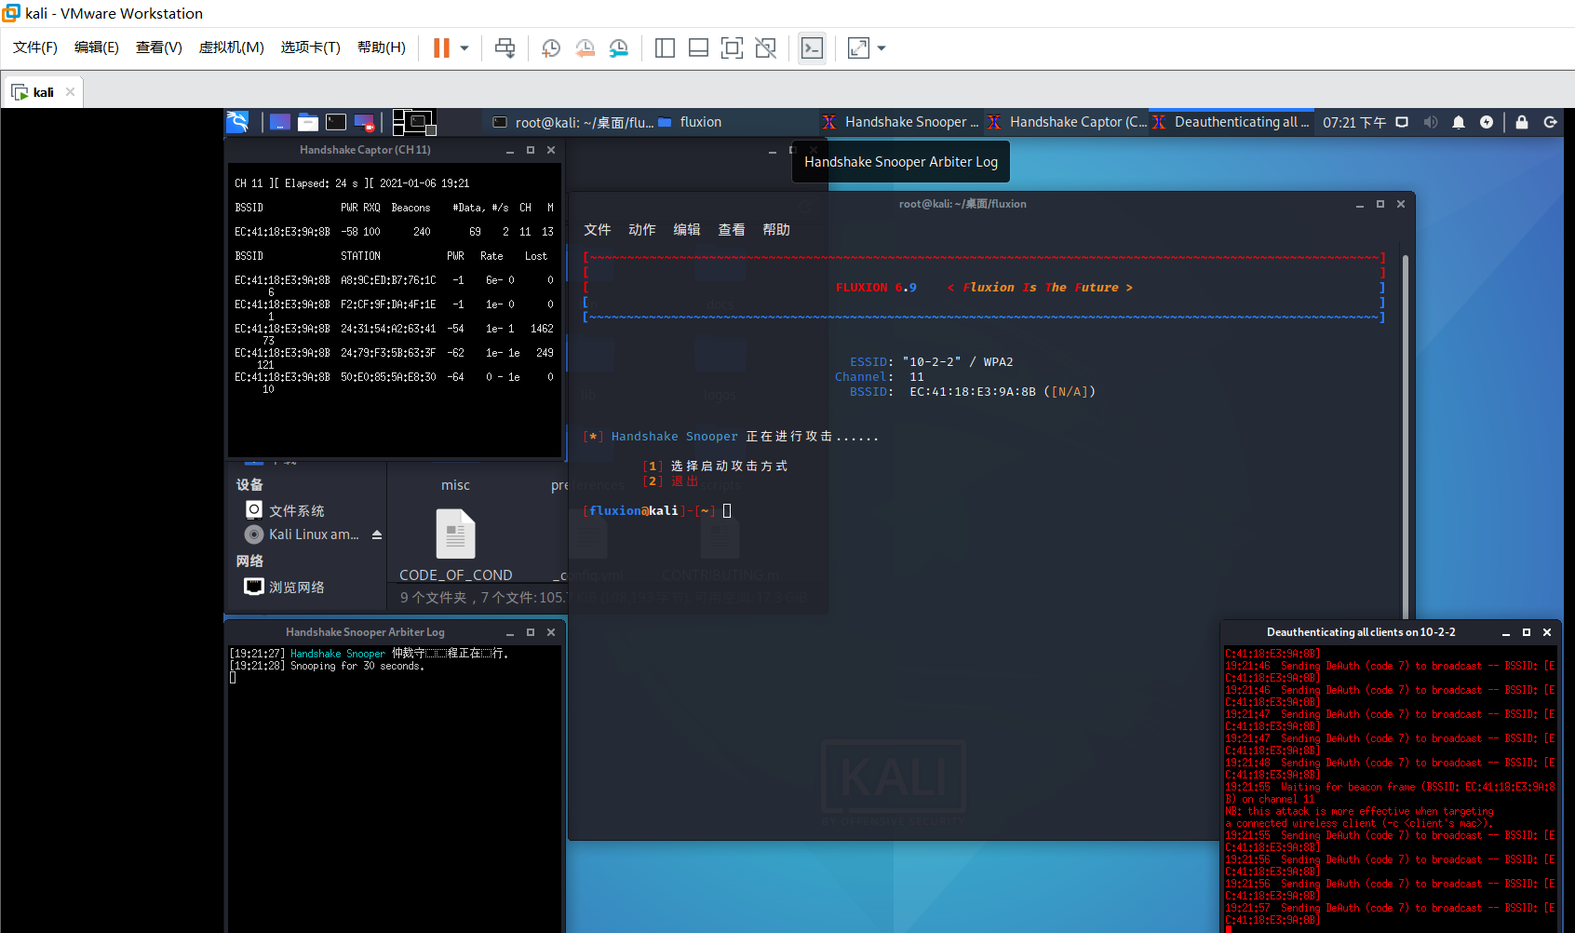
Task: Maximize the Handshake Captor window
Action: [531, 150]
